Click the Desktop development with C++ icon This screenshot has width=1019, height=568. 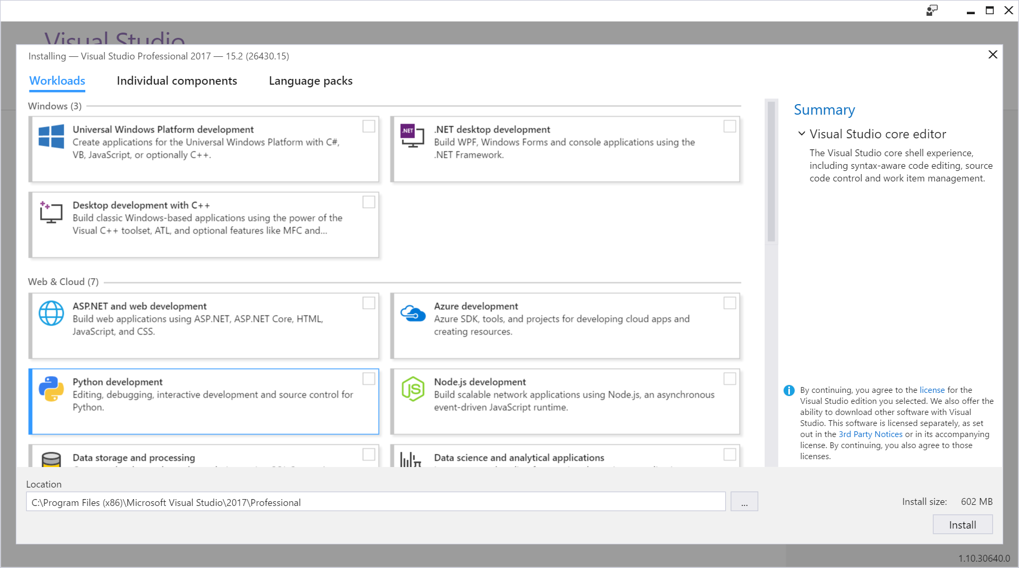click(51, 212)
